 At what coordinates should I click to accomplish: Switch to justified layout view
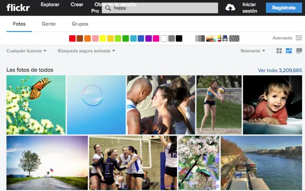pos(289,51)
